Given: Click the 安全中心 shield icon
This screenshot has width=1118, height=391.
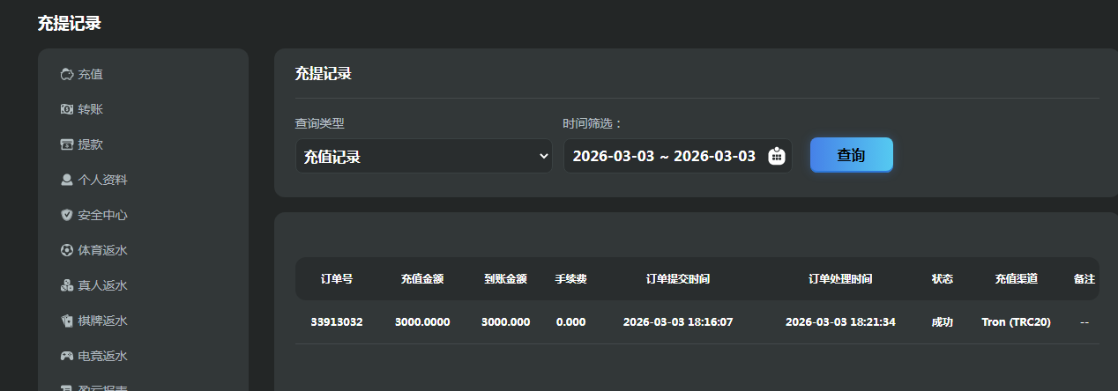Looking at the screenshot, I should 66,215.
